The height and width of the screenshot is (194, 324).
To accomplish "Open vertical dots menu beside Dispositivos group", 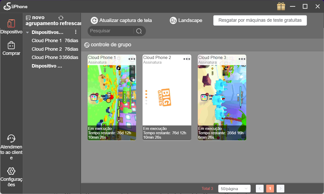I will point(76,32).
